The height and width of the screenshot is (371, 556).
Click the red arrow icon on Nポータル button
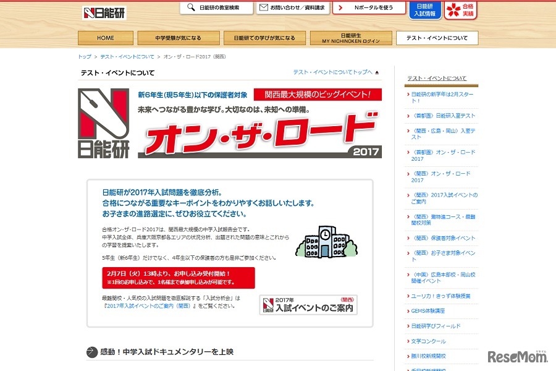coord(340,7)
